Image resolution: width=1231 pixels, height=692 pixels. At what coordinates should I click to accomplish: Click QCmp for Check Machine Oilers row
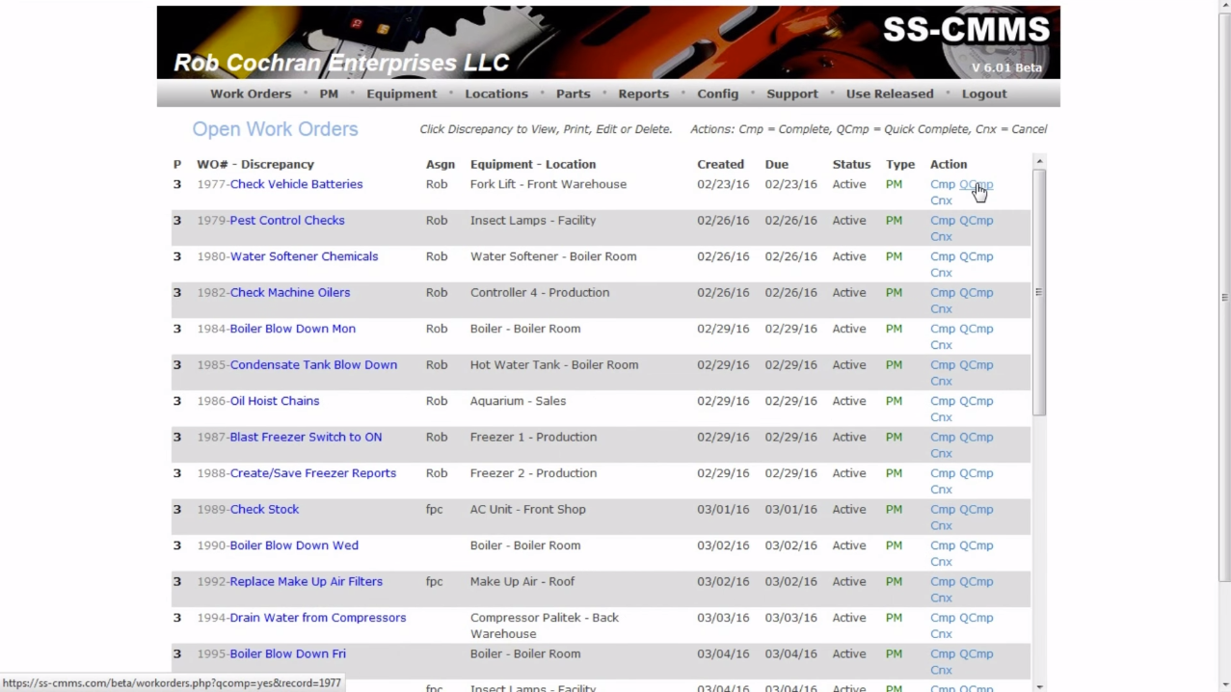976,292
